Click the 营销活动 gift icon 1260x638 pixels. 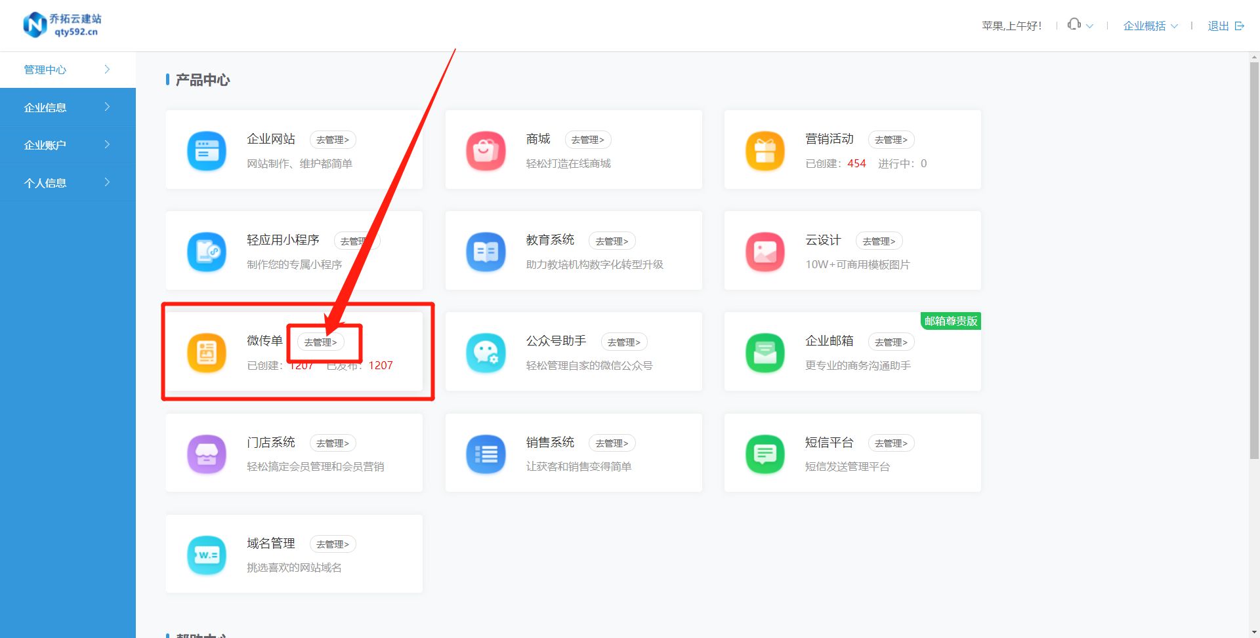pos(764,151)
